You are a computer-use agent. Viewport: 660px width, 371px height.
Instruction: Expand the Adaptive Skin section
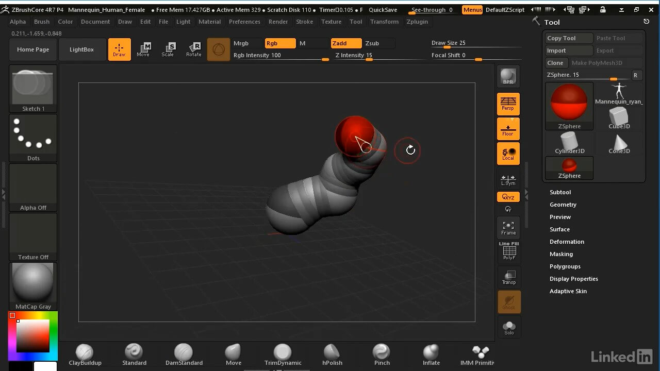pyautogui.click(x=568, y=291)
